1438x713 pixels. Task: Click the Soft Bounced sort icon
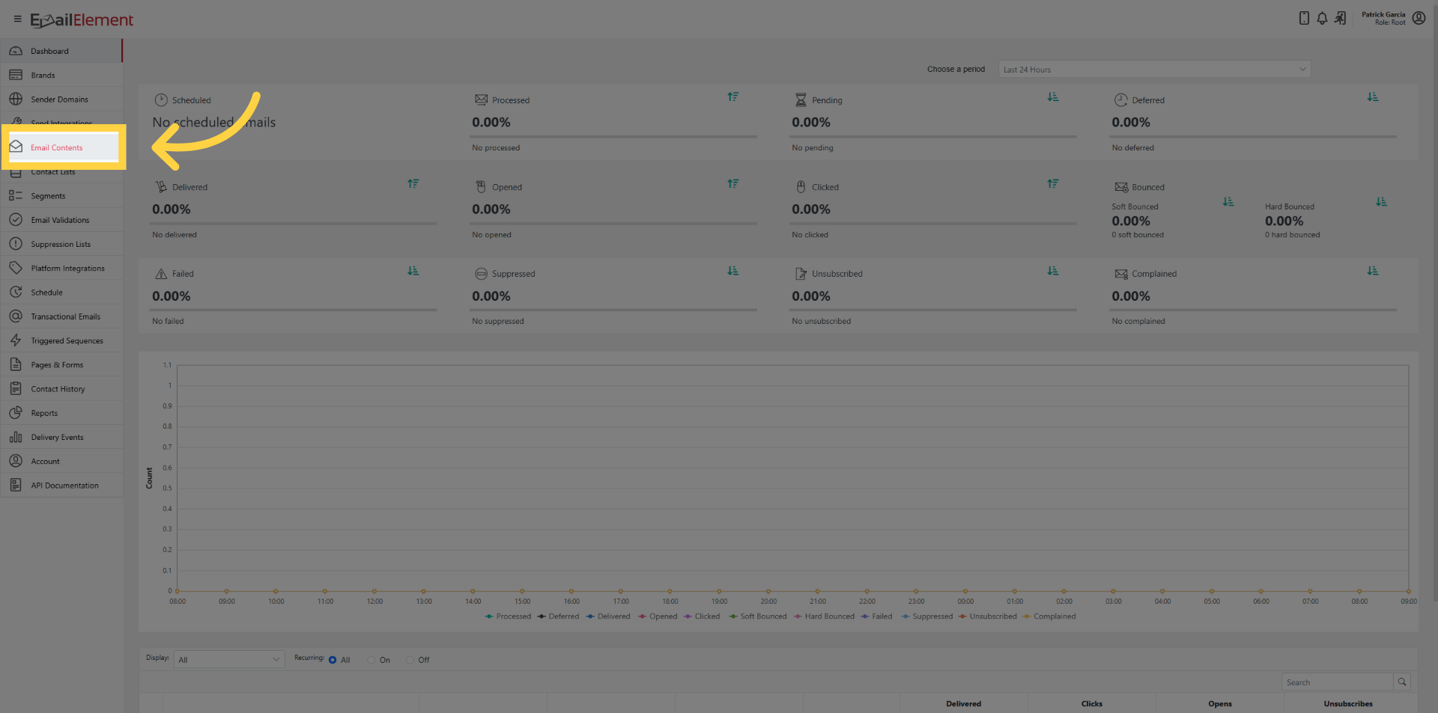pos(1228,202)
